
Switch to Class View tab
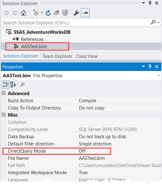point(87,56)
